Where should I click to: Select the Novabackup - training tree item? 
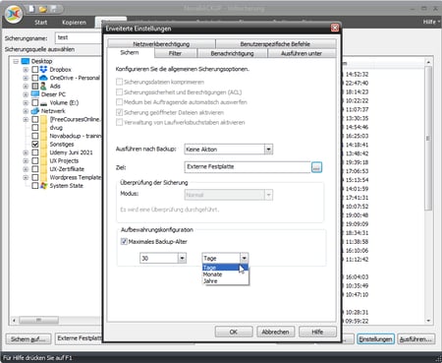point(76,136)
